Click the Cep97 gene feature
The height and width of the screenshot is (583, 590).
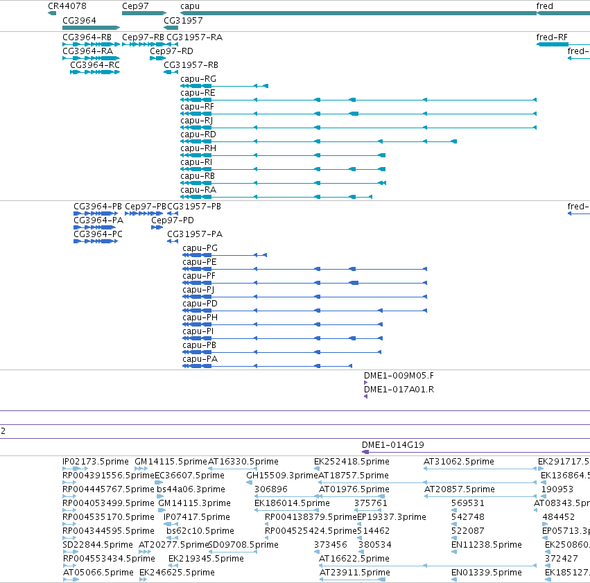click(x=144, y=13)
